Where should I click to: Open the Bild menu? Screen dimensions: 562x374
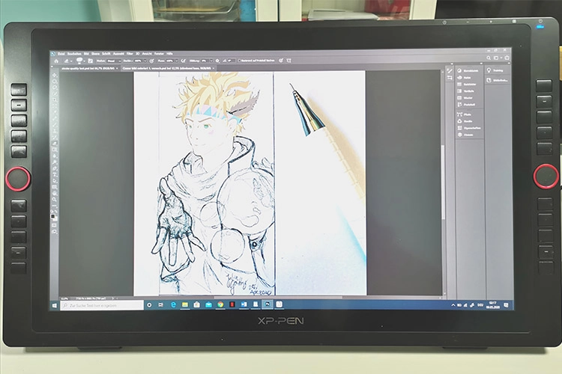click(86, 54)
